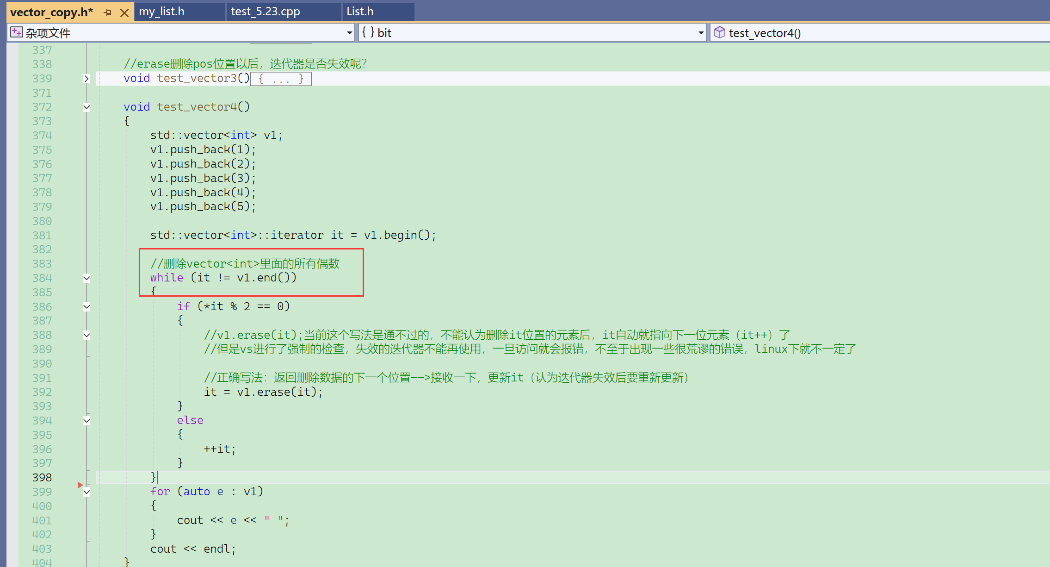Open the test_5.23.cpp tab
Screen dimensions: 1050x567
(x=266, y=12)
